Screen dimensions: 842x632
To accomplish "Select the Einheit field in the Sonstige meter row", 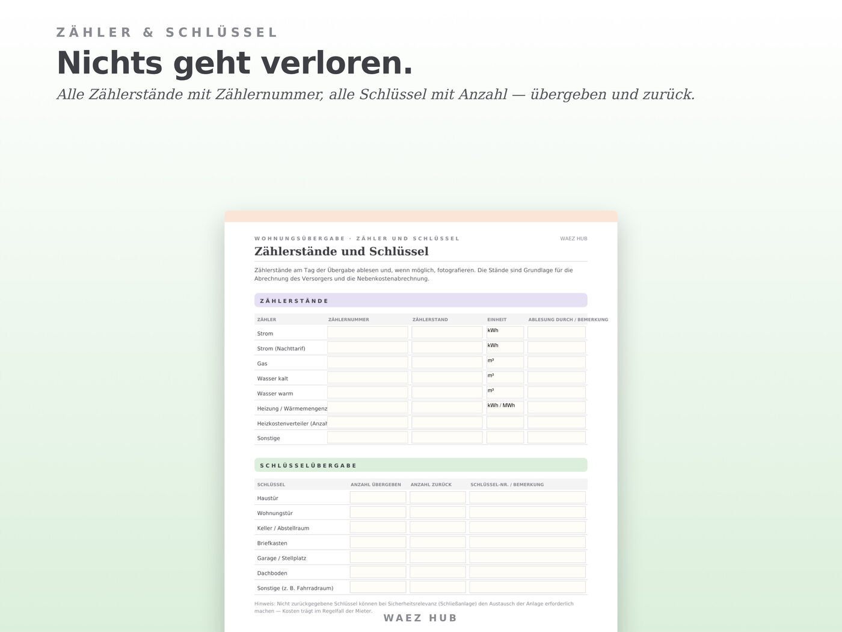I will point(505,438).
